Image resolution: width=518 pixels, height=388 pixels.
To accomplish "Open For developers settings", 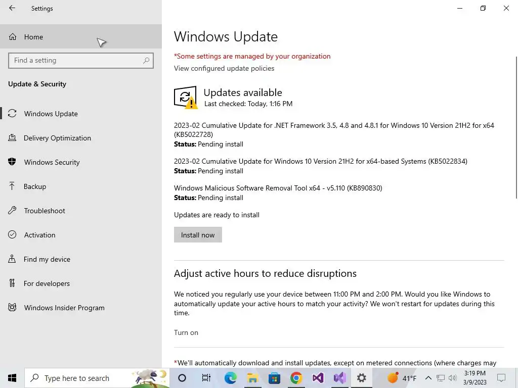I will (81, 283).
